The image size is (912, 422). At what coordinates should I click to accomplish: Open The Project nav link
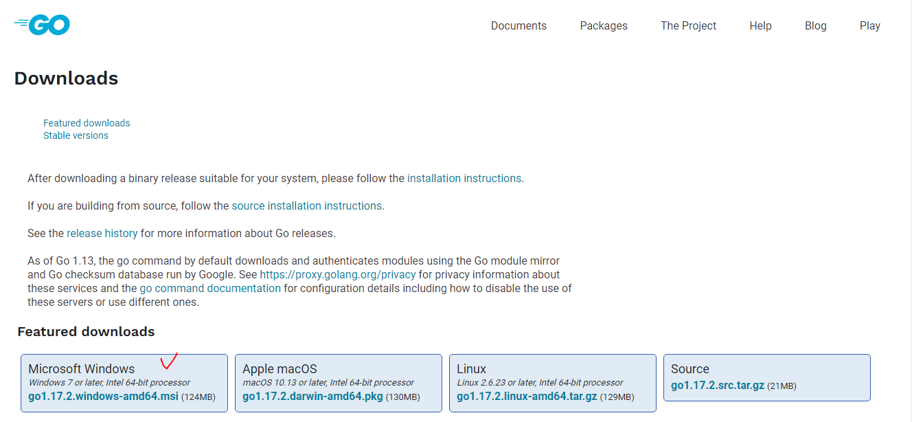(688, 25)
